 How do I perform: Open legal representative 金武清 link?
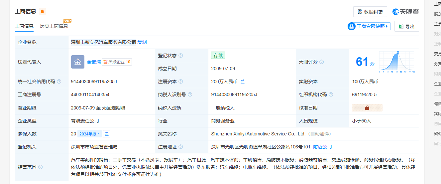pos(94,62)
